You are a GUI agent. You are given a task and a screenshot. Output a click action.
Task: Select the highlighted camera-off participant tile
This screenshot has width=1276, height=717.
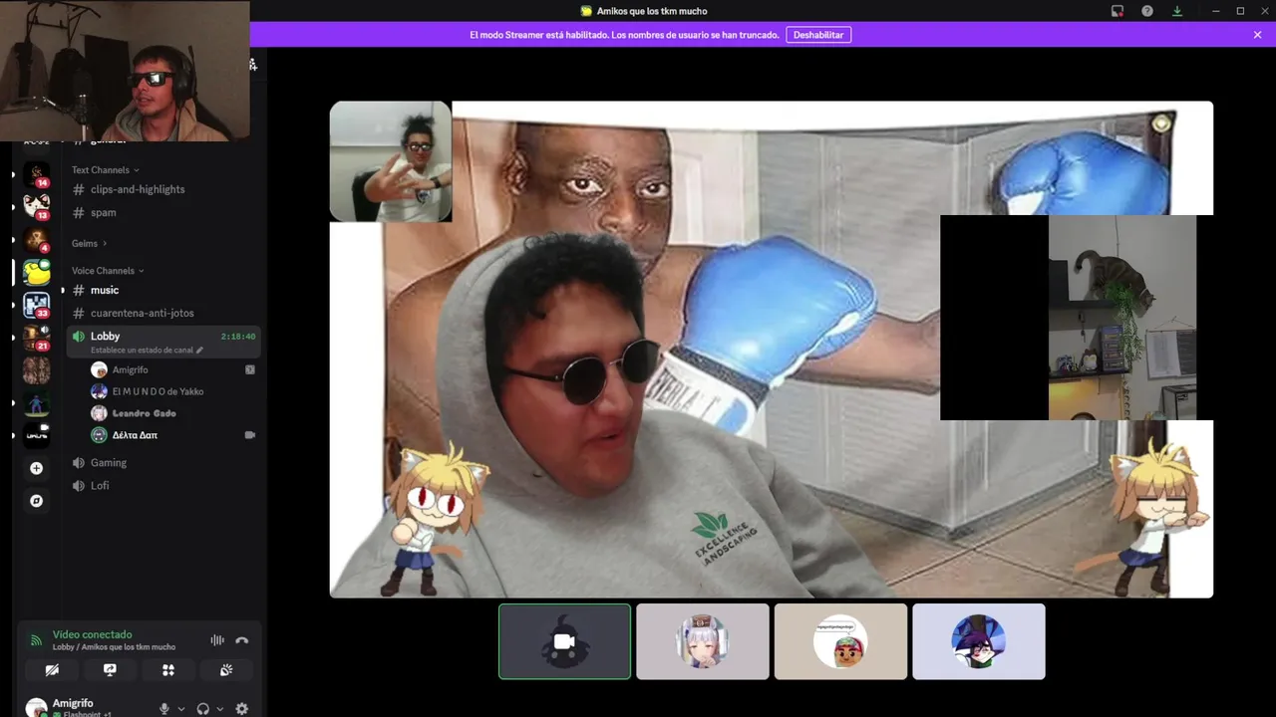[x=564, y=641]
